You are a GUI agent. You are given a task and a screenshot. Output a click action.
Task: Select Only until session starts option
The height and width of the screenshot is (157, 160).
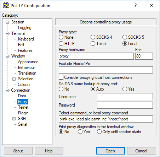tap(99, 132)
